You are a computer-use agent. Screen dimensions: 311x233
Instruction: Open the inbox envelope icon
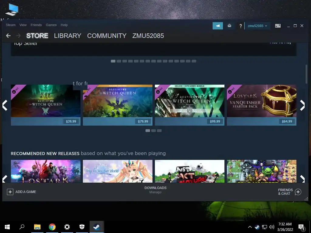[x=229, y=26]
